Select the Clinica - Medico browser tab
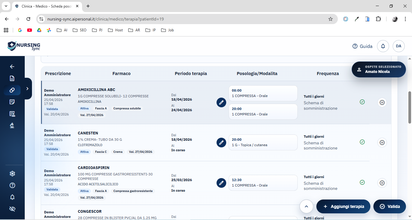Viewport: 412px width, 220px height. (47, 6)
